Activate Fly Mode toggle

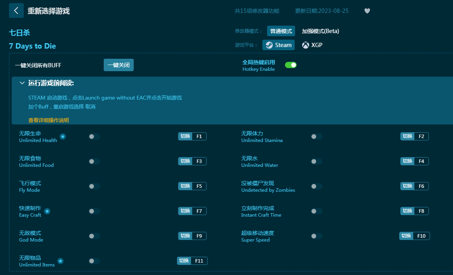pyautogui.click(x=94, y=186)
